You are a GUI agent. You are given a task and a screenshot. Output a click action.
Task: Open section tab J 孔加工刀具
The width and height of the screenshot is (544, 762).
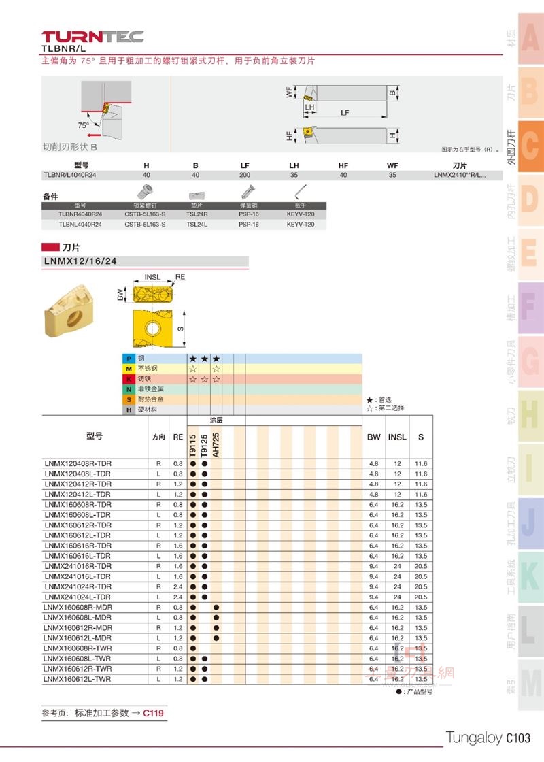[530, 524]
